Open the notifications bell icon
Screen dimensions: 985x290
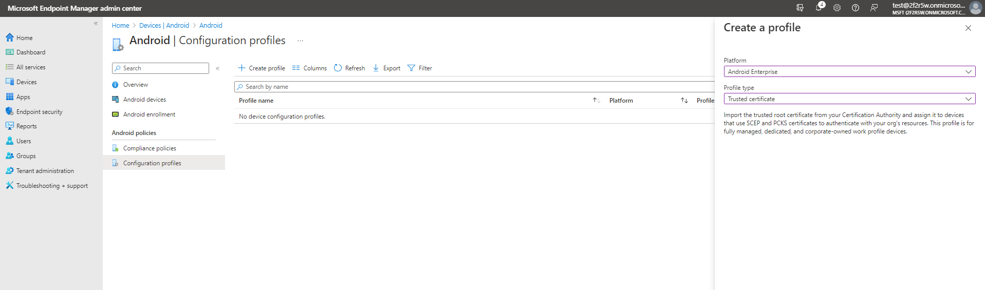tap(819, 8)
